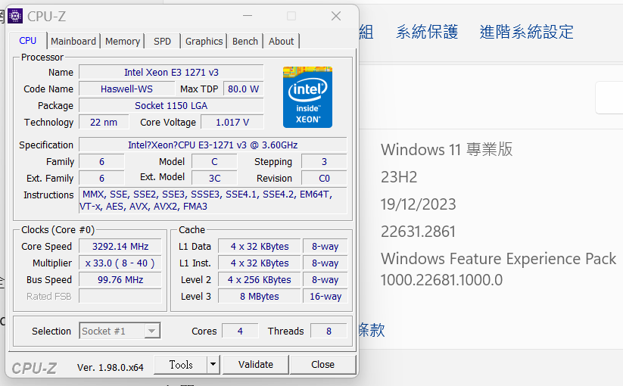Screen dimensions: 623x386
Task: Click the processor Name field Intel Xeon E3 1271 v3
Action: point(171,72)
